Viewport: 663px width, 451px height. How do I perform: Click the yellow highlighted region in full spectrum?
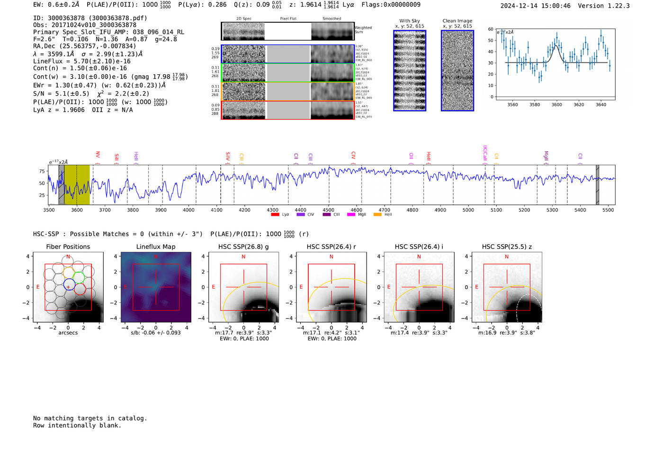[x=77, y=185]
